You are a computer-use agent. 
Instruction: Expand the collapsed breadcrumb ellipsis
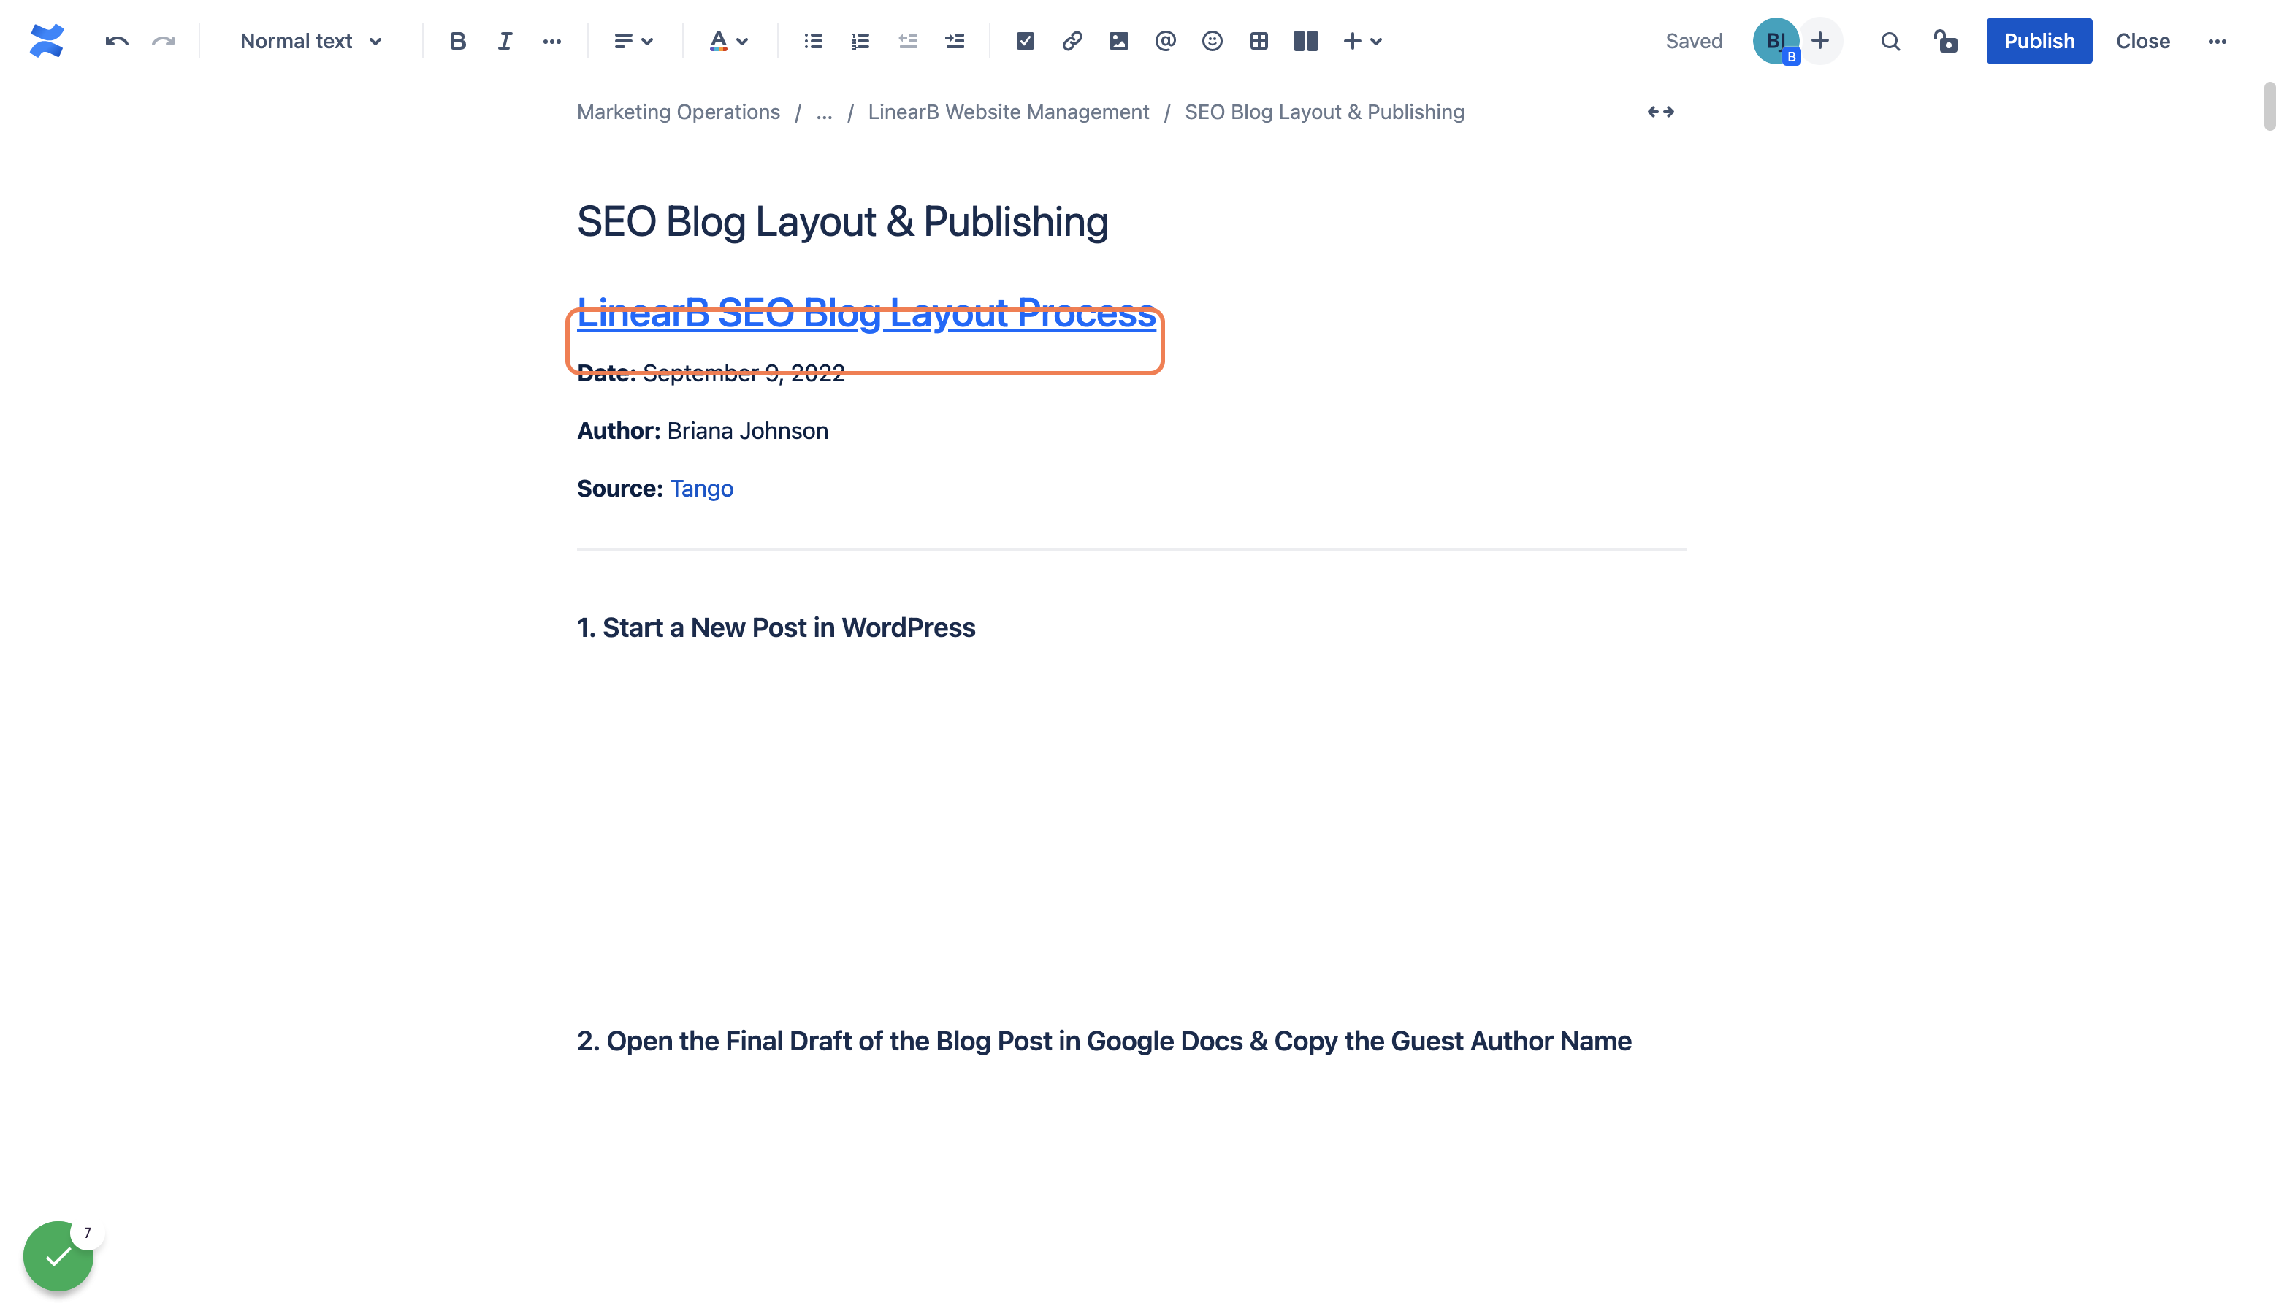(825, 112)
